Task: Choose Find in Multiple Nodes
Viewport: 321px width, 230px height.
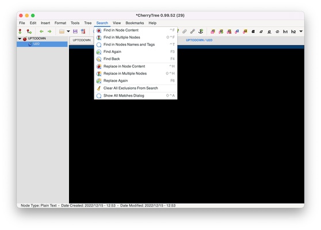Action: pyautogui.click(x=136, y=37)
